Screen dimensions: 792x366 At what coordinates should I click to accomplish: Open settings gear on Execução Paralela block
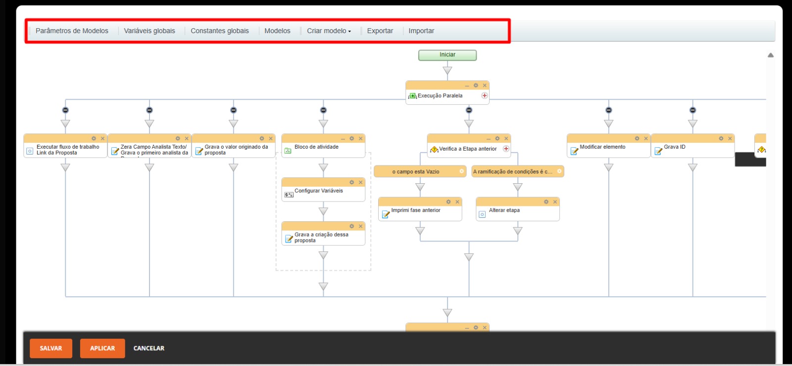point(476,85)
